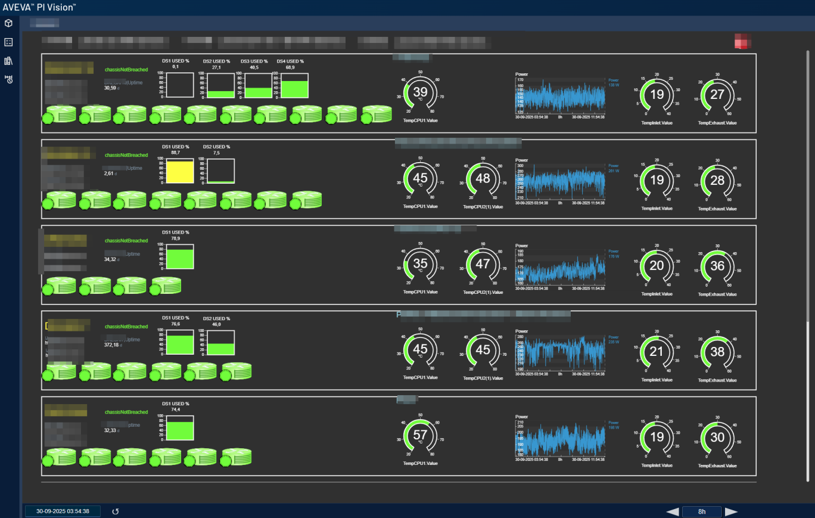Open the Calculations panel icon in sidebar
Screen dimensions: 815x518
(x=8, y=42)
